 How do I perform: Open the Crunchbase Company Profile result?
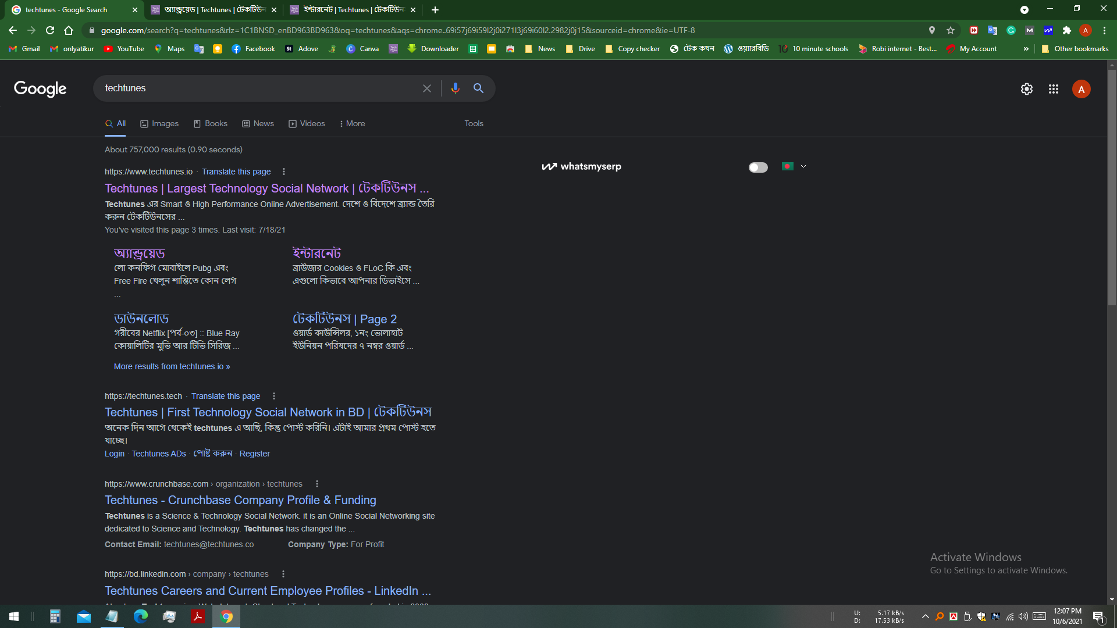click(240, 500)
